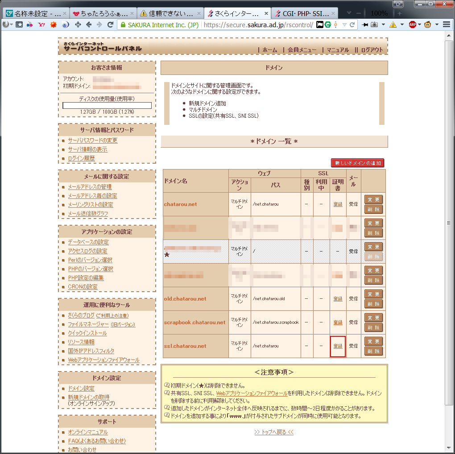This screenshot has height=454, width=455.
Task: Open ドメイン設定 sidebar link
Action: [81, 388]
